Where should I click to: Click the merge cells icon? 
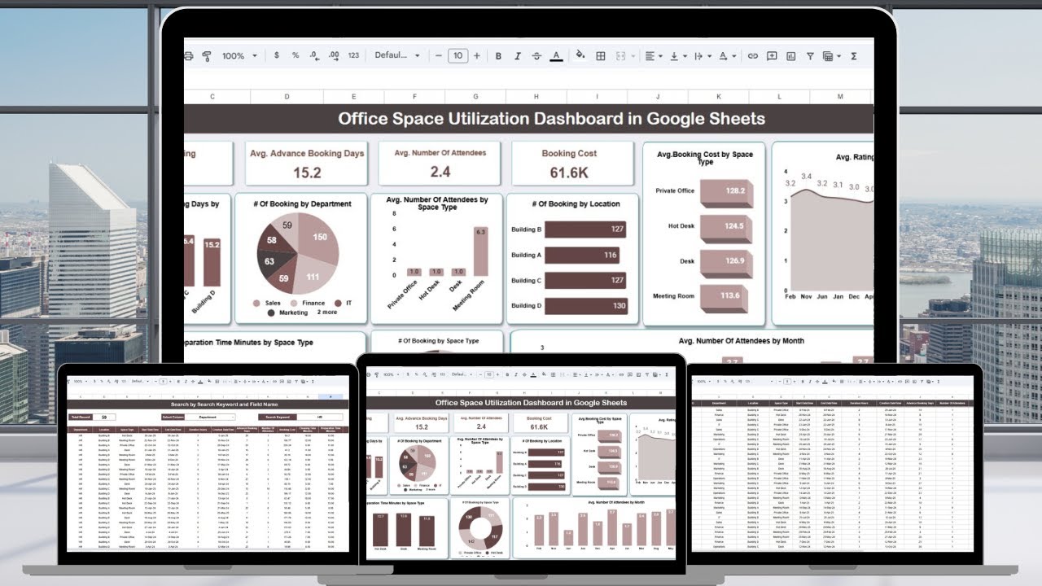tap(620, 56)
